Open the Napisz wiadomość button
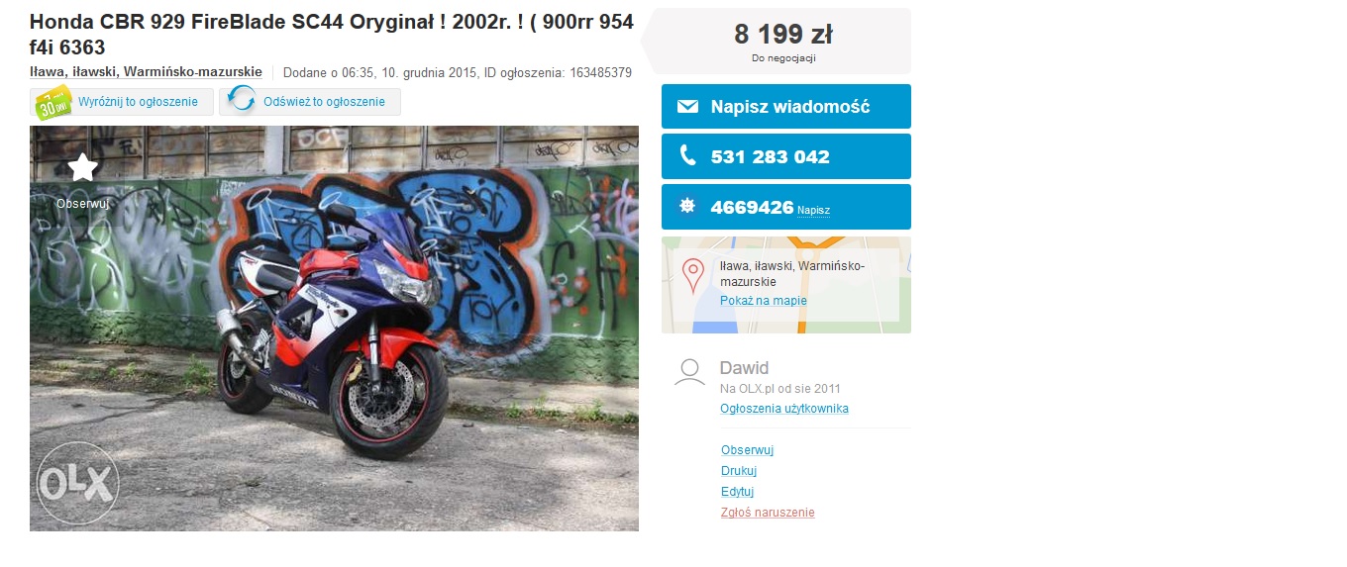This screenshot has width=1347, height=567. pyautogui.click(x=786, y=107)
